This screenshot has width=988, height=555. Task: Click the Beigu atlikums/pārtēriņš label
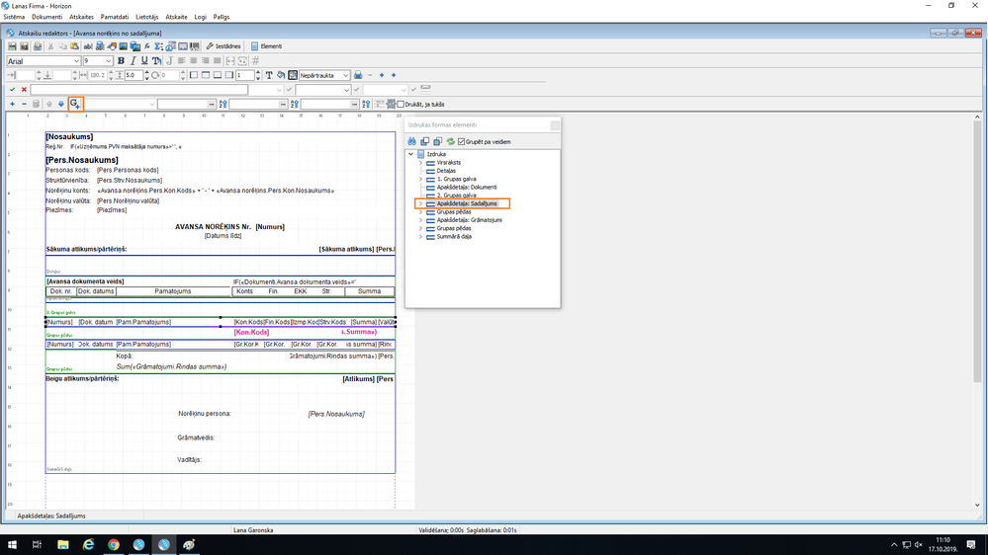point(82,379)
